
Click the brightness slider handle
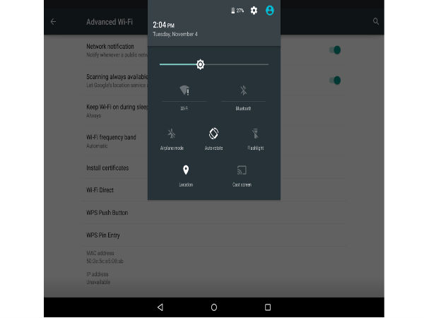click(200, 64)
